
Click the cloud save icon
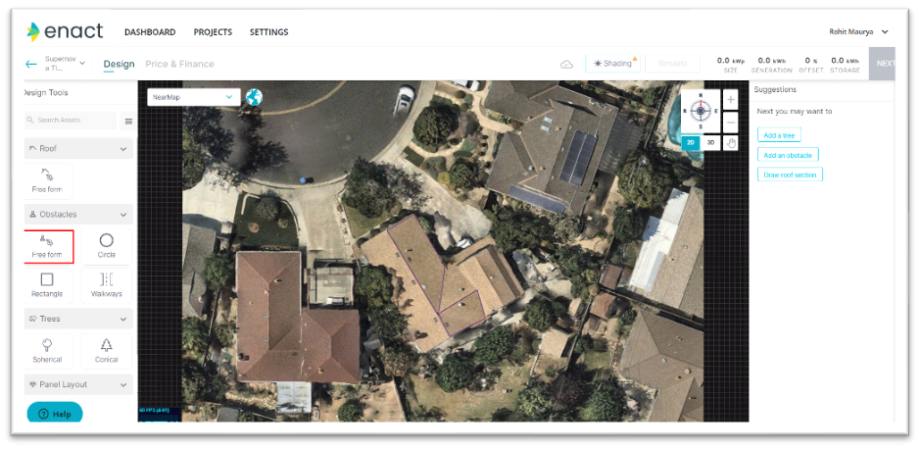pyautogui.click(x=566, y=64)
